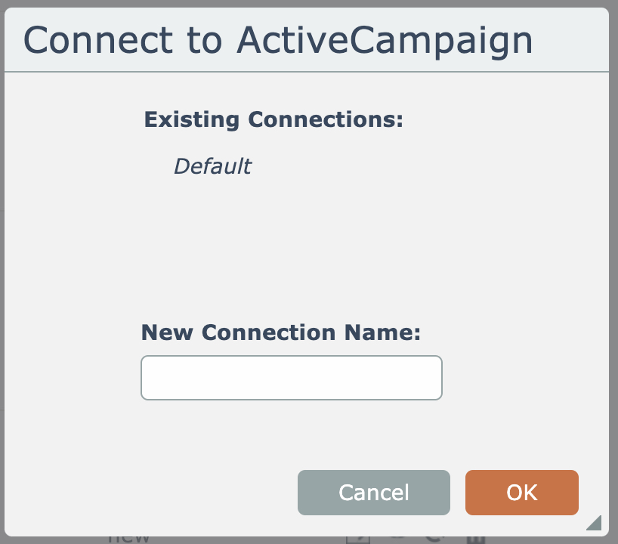
Task: Click the word Connect in the dialog header
Action: coord(99,40)
